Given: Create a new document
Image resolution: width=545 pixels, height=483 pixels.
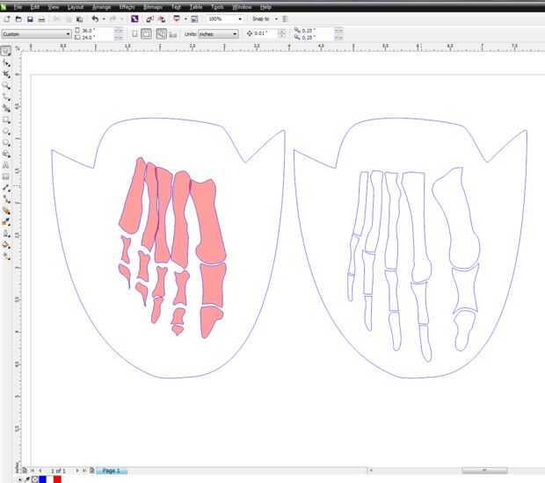Looking at the screenshot, I should coord(7,19).
